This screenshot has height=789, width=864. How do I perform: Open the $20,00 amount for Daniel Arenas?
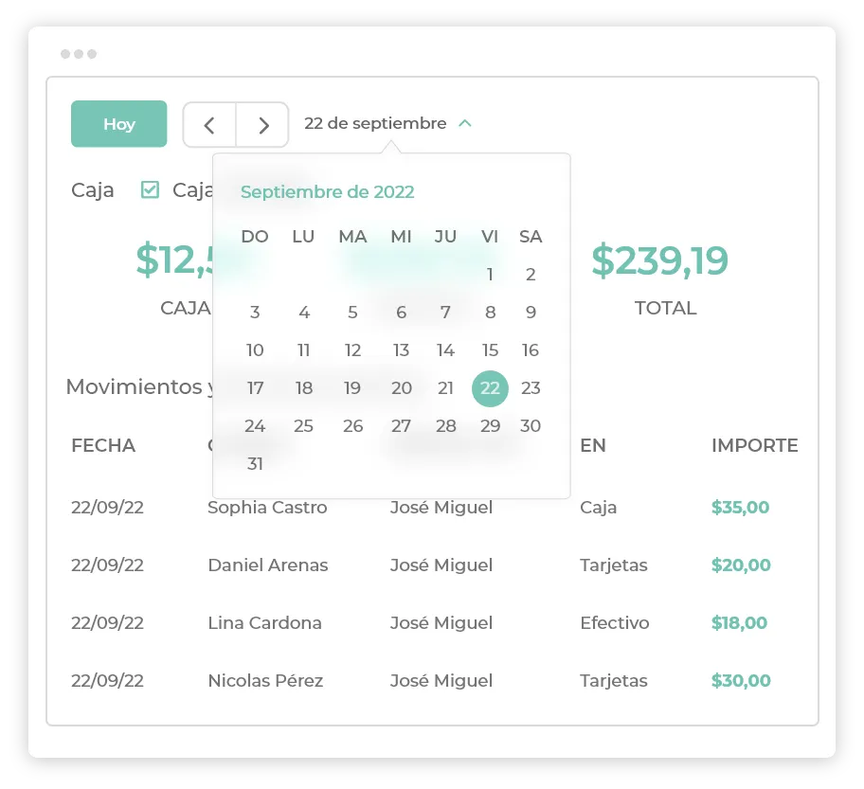pos(741,565)
